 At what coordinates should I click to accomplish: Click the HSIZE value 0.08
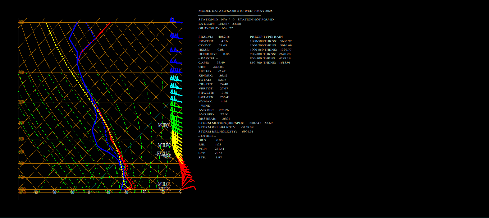tap(220, 50)
